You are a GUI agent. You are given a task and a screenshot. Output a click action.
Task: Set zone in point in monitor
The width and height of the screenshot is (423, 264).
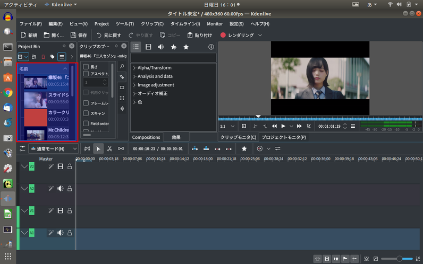tap(255, 126)
